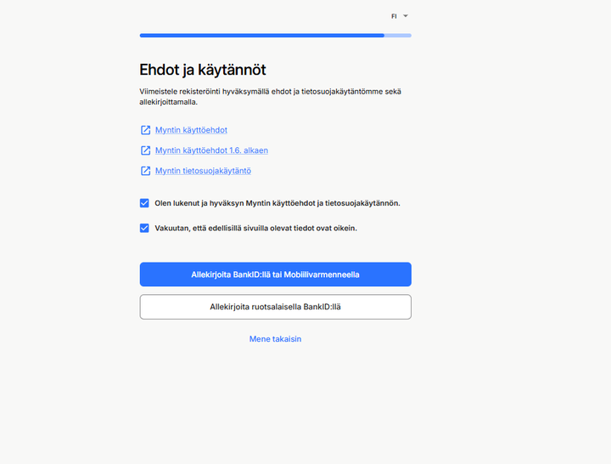
Task: Click the 'Ehdot ja käytännöt' heading
Action: pyautogui.click(x=203, y=70)
